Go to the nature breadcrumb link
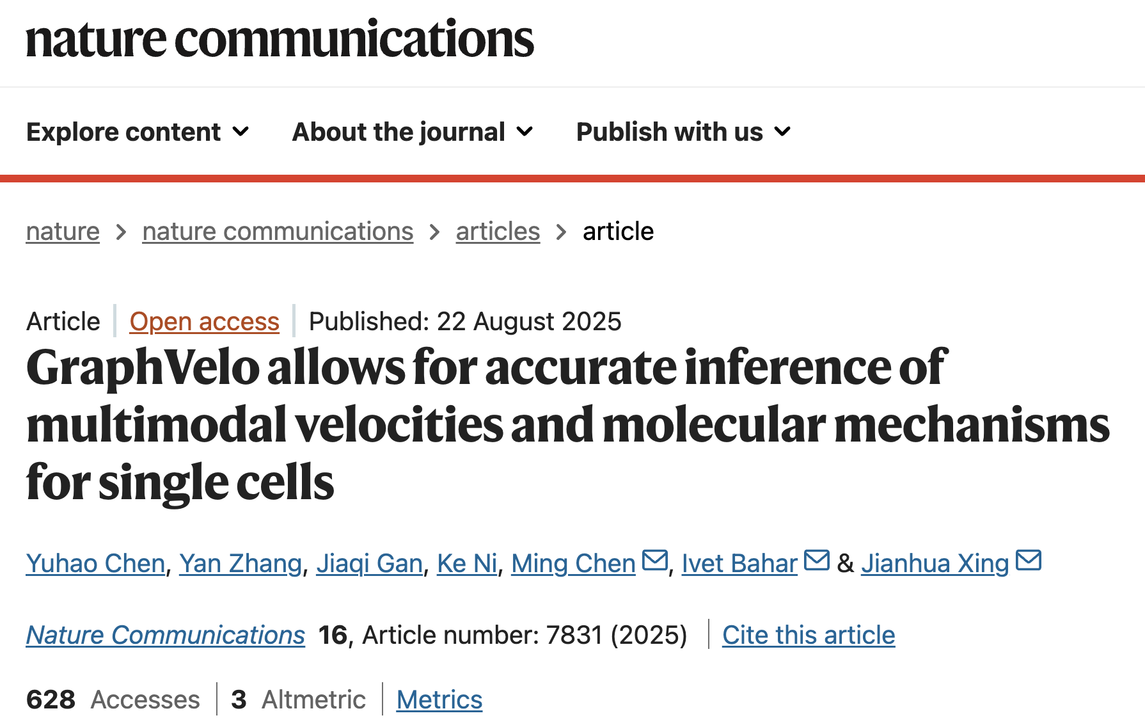1145x727 pixels. (63, 232)
